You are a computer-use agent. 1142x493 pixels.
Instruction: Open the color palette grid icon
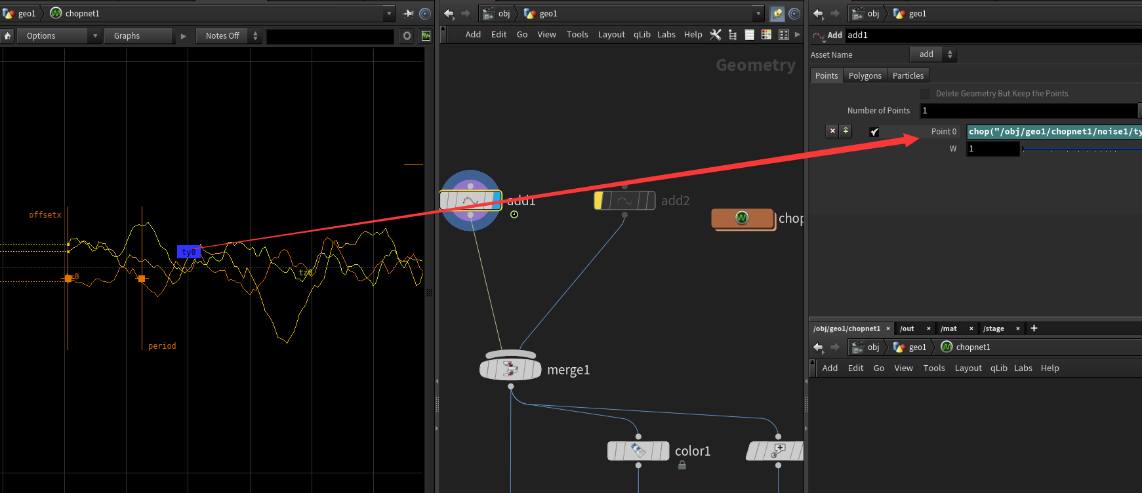tap(766, 35)
